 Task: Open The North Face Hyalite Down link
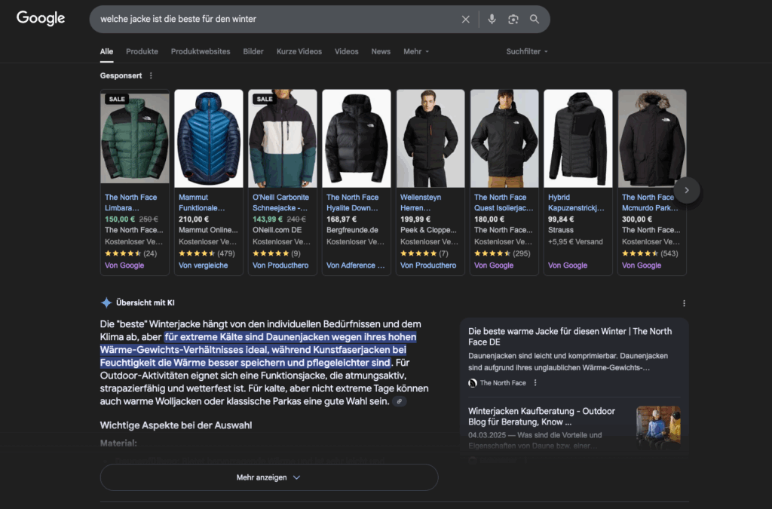[353, 202]
